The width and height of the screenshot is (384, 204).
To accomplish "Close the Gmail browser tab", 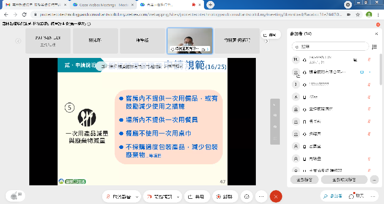I will click(x=65, y=5).
